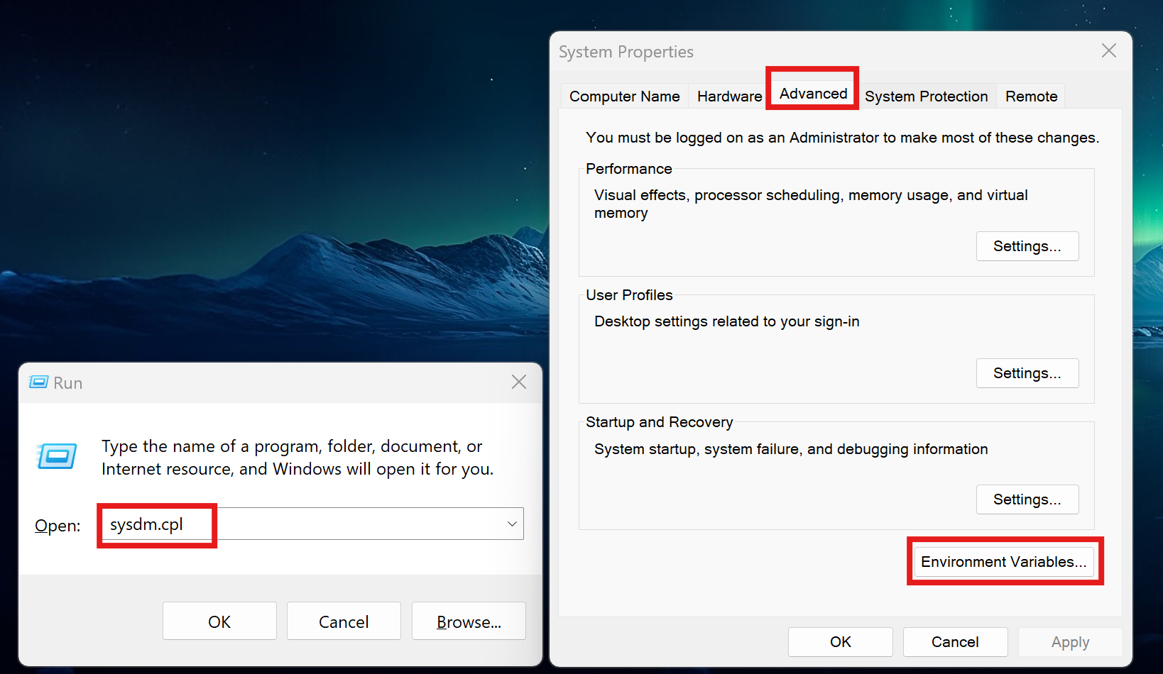This screenshot has height=674, width=1163.
Task: Open Performance Settings
Action: 1027,245
